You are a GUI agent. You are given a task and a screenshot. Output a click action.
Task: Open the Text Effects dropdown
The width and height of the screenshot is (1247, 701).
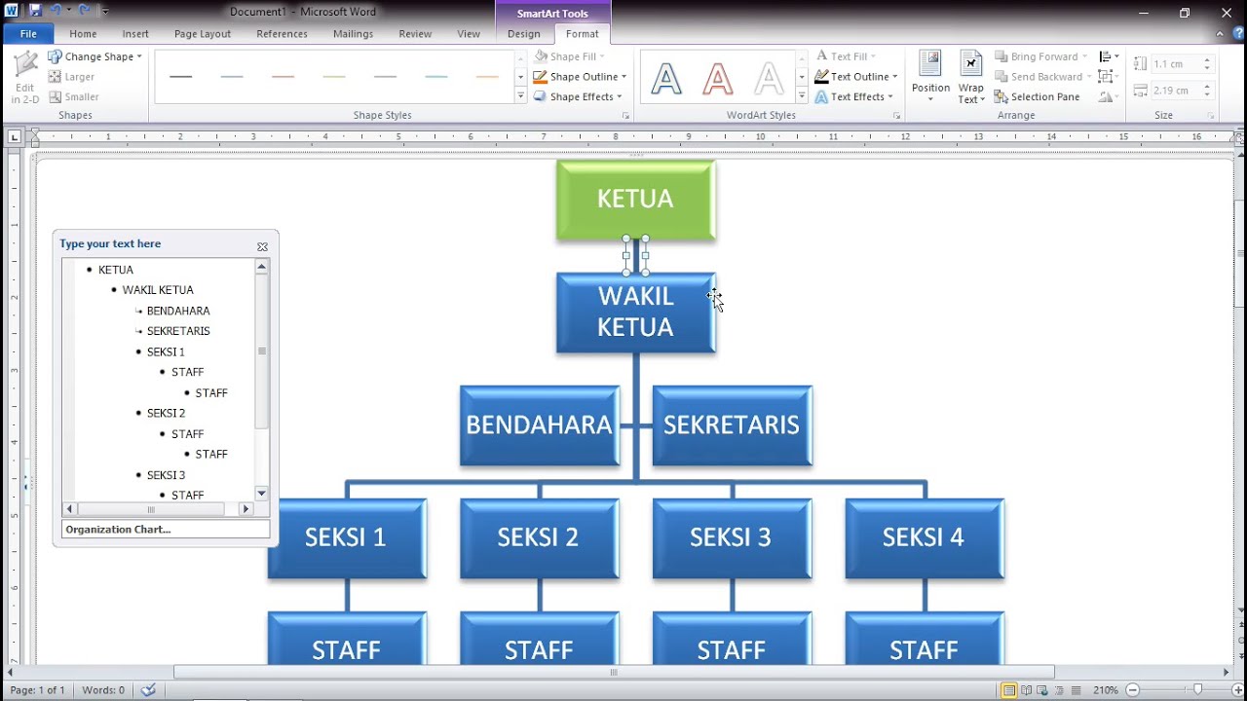854,96
